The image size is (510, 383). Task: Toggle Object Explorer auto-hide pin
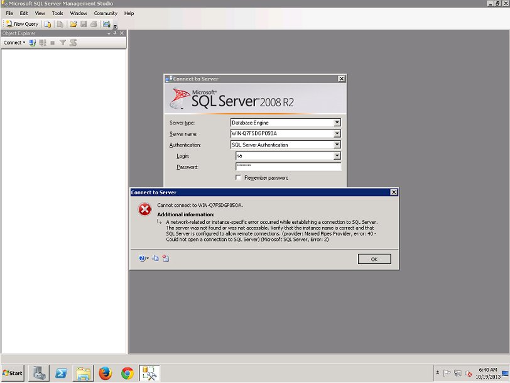tap(115, 33)
